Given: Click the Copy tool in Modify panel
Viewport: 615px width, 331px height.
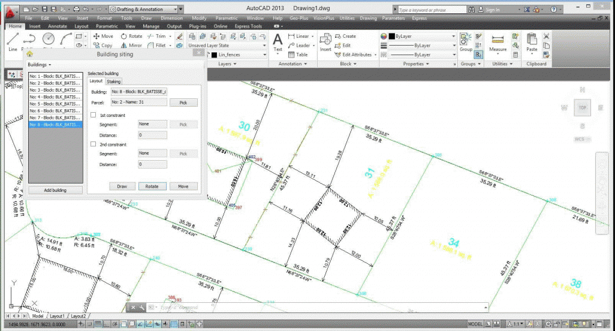Looking at the screenshot, I should pos(103,46).
